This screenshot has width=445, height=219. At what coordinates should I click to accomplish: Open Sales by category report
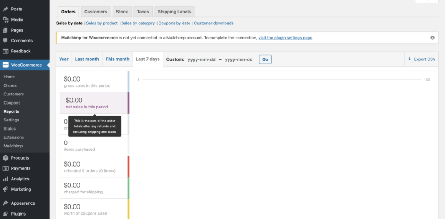click(x=138, y=23)
